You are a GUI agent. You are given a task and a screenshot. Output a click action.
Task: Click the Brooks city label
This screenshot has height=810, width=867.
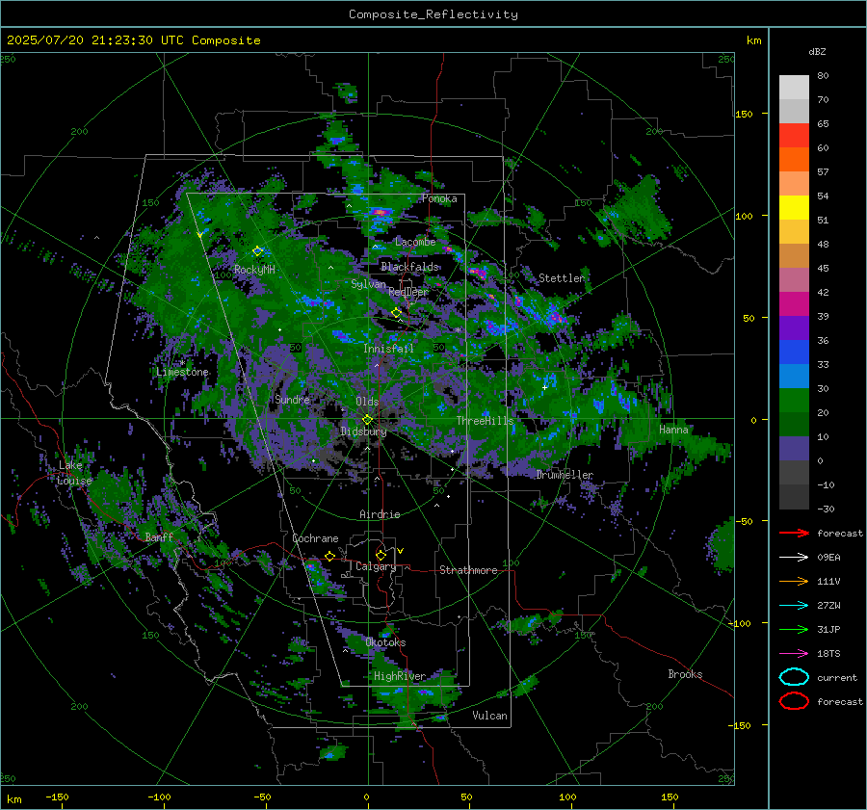[685, 674]
